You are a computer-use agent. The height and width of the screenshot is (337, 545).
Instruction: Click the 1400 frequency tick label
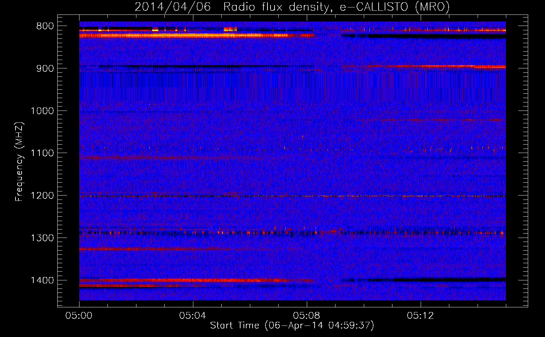(42, 280)
